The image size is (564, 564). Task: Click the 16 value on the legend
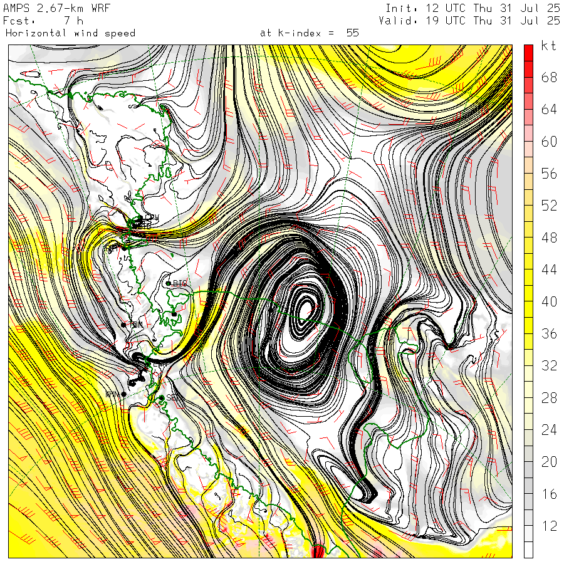point(549,494)
